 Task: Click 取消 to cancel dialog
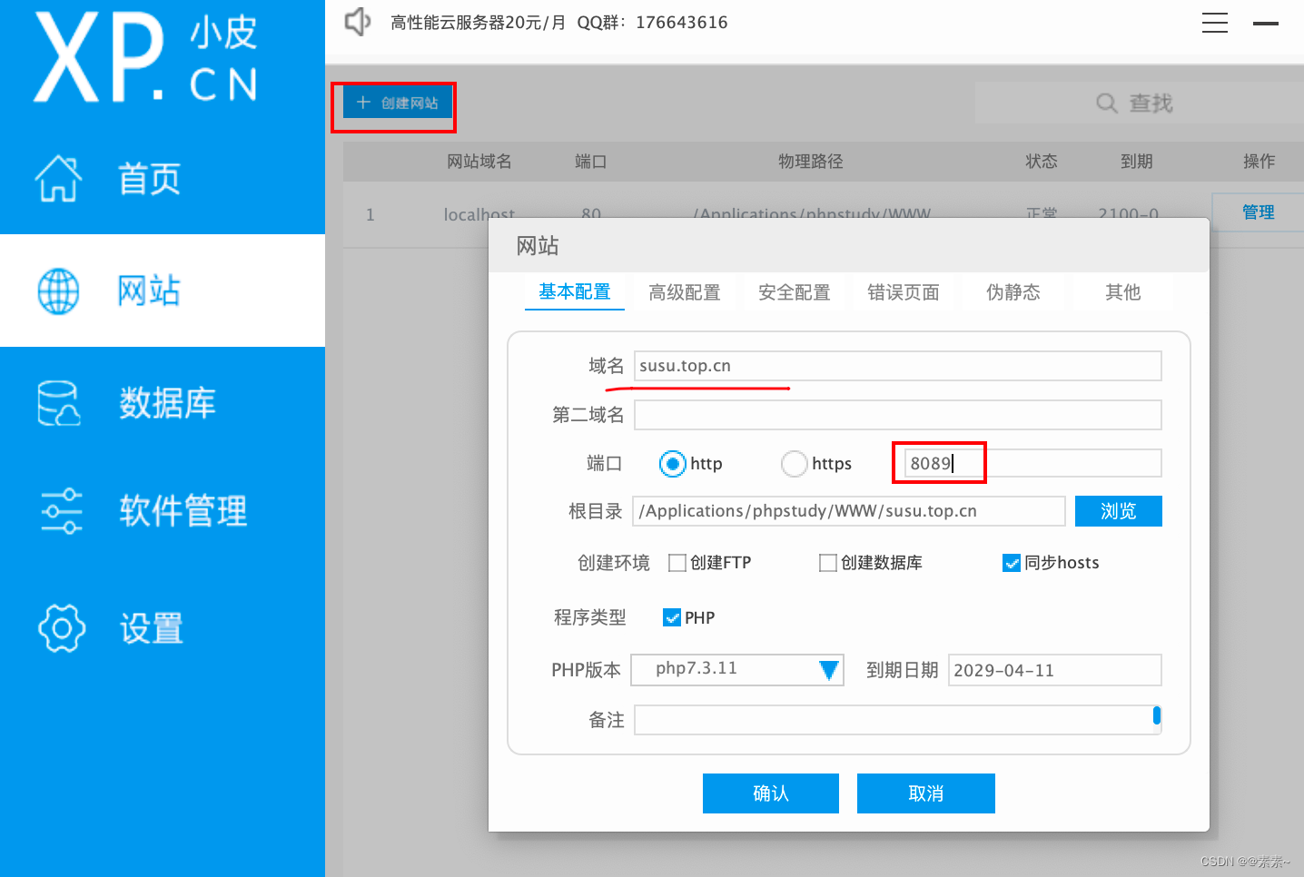[x=926, y=793]
